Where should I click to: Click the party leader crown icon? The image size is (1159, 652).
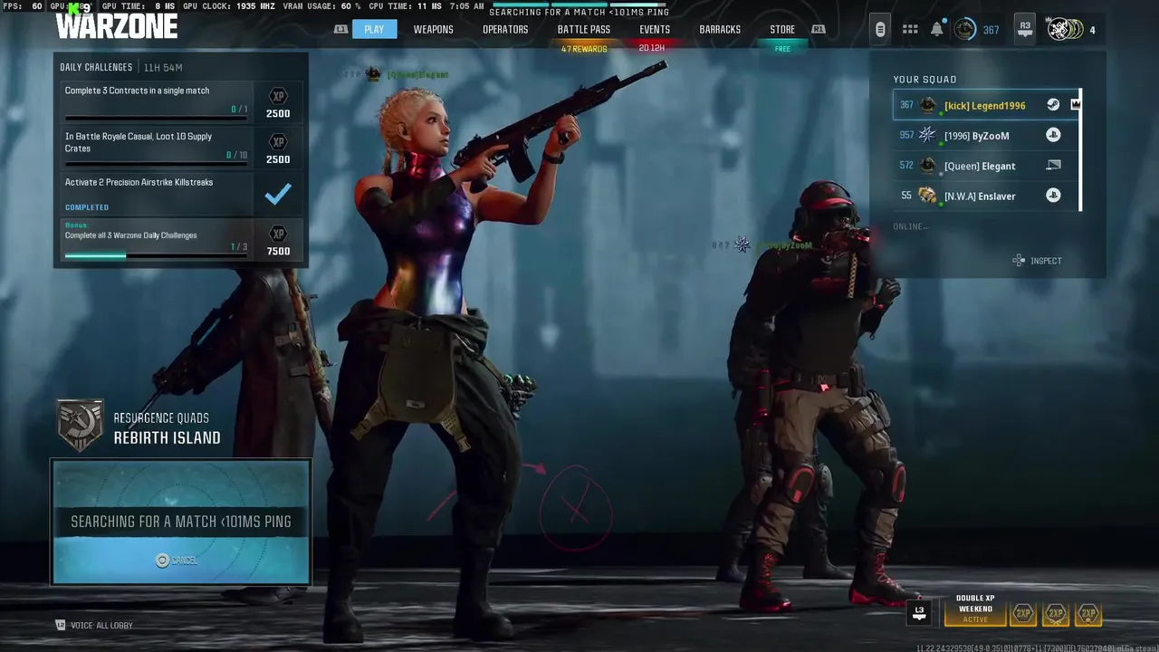click(1075, 105)
